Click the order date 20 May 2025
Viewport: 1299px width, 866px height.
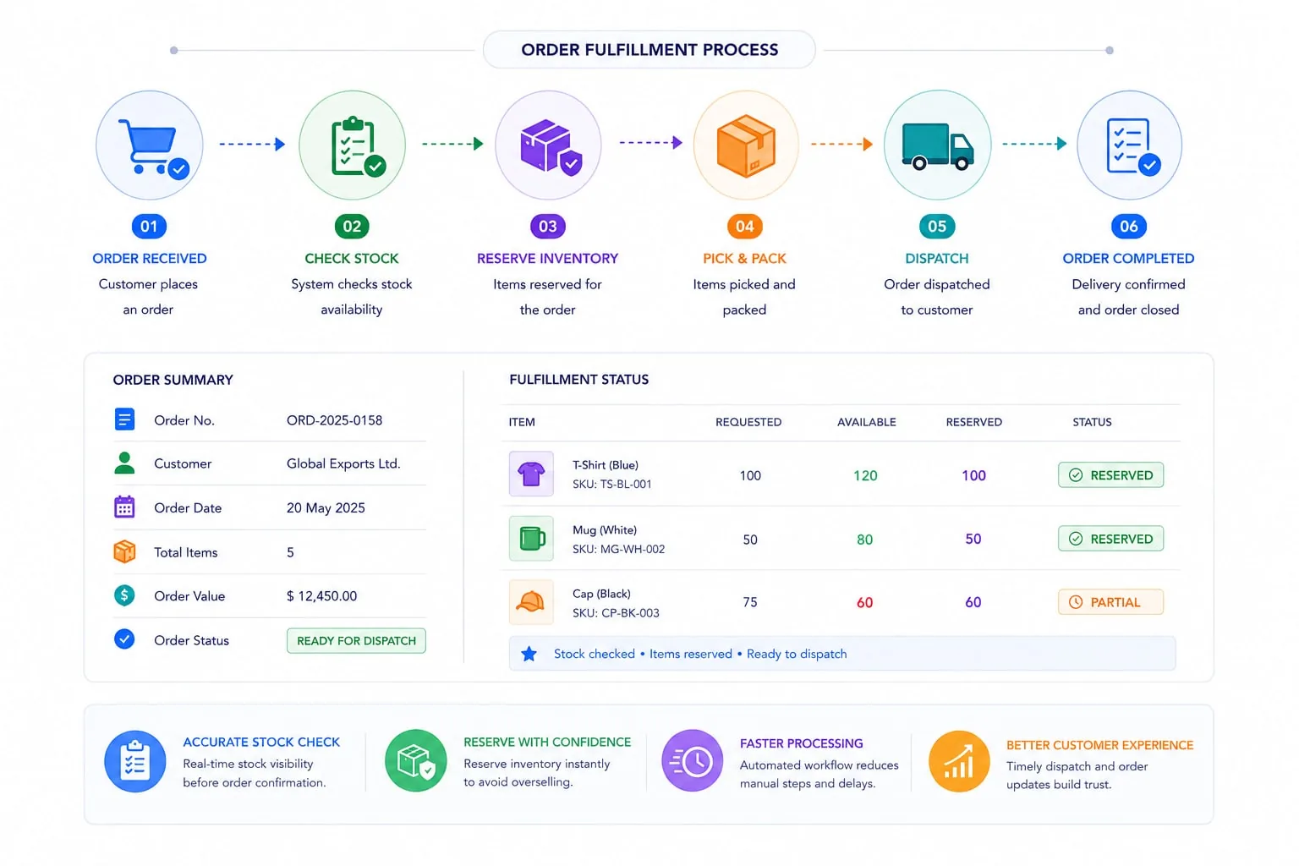326,507
